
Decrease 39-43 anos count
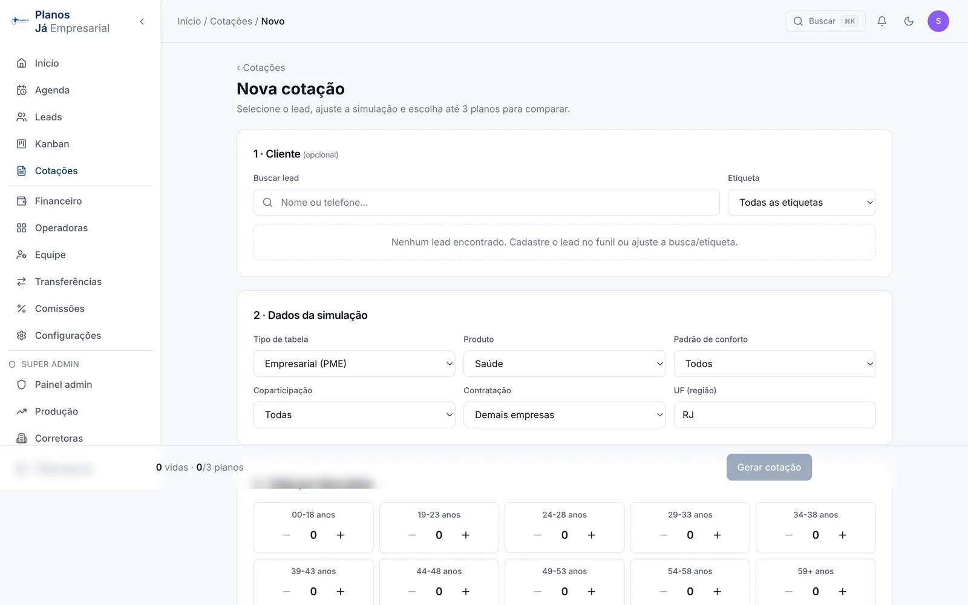click(x=287, y=592)
